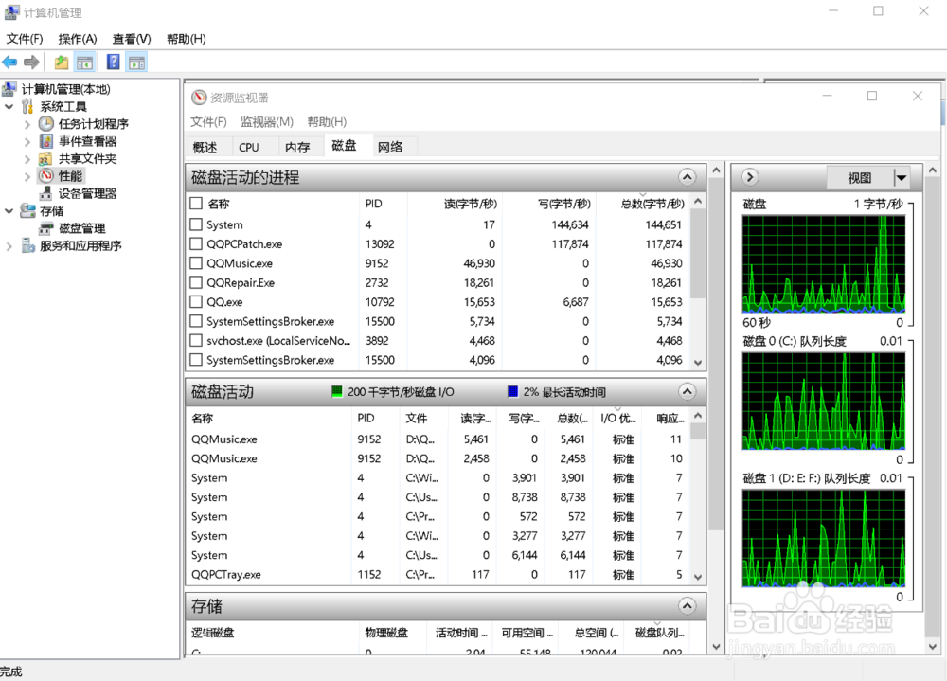The image size is (947, 681).
Task: Expand the 服务和应用程序 tree node
Action: [x=9, y=246]
